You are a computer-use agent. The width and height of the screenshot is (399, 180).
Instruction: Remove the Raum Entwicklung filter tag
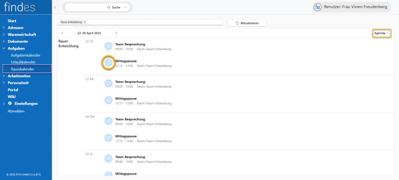point(85,22)
